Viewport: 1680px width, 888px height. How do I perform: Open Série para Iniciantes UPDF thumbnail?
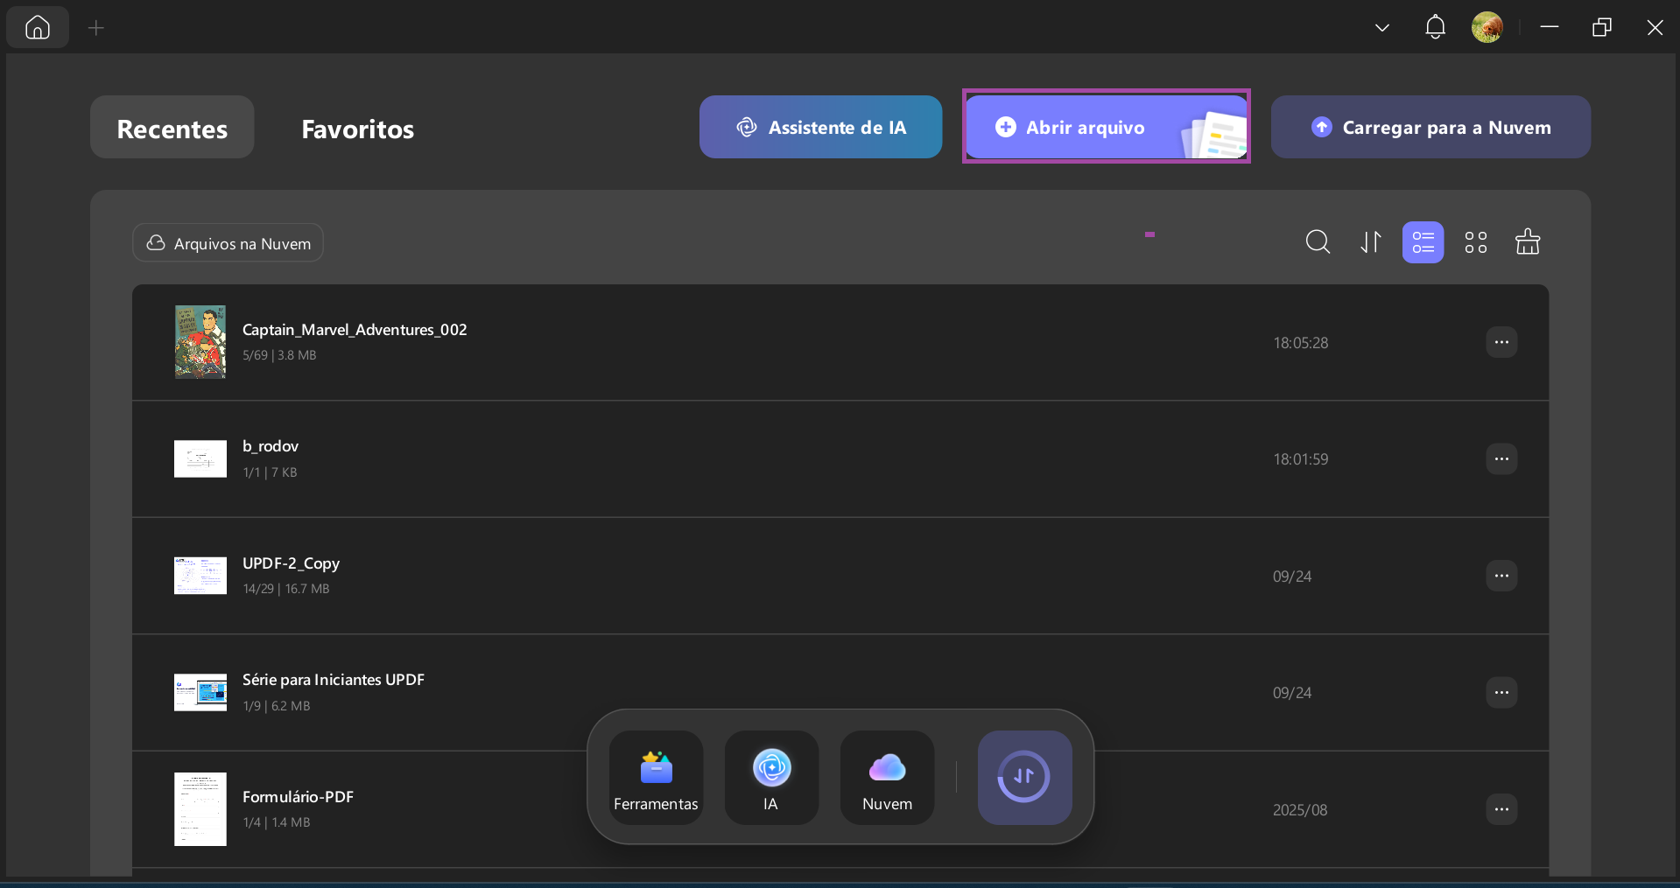pos(200,692)
